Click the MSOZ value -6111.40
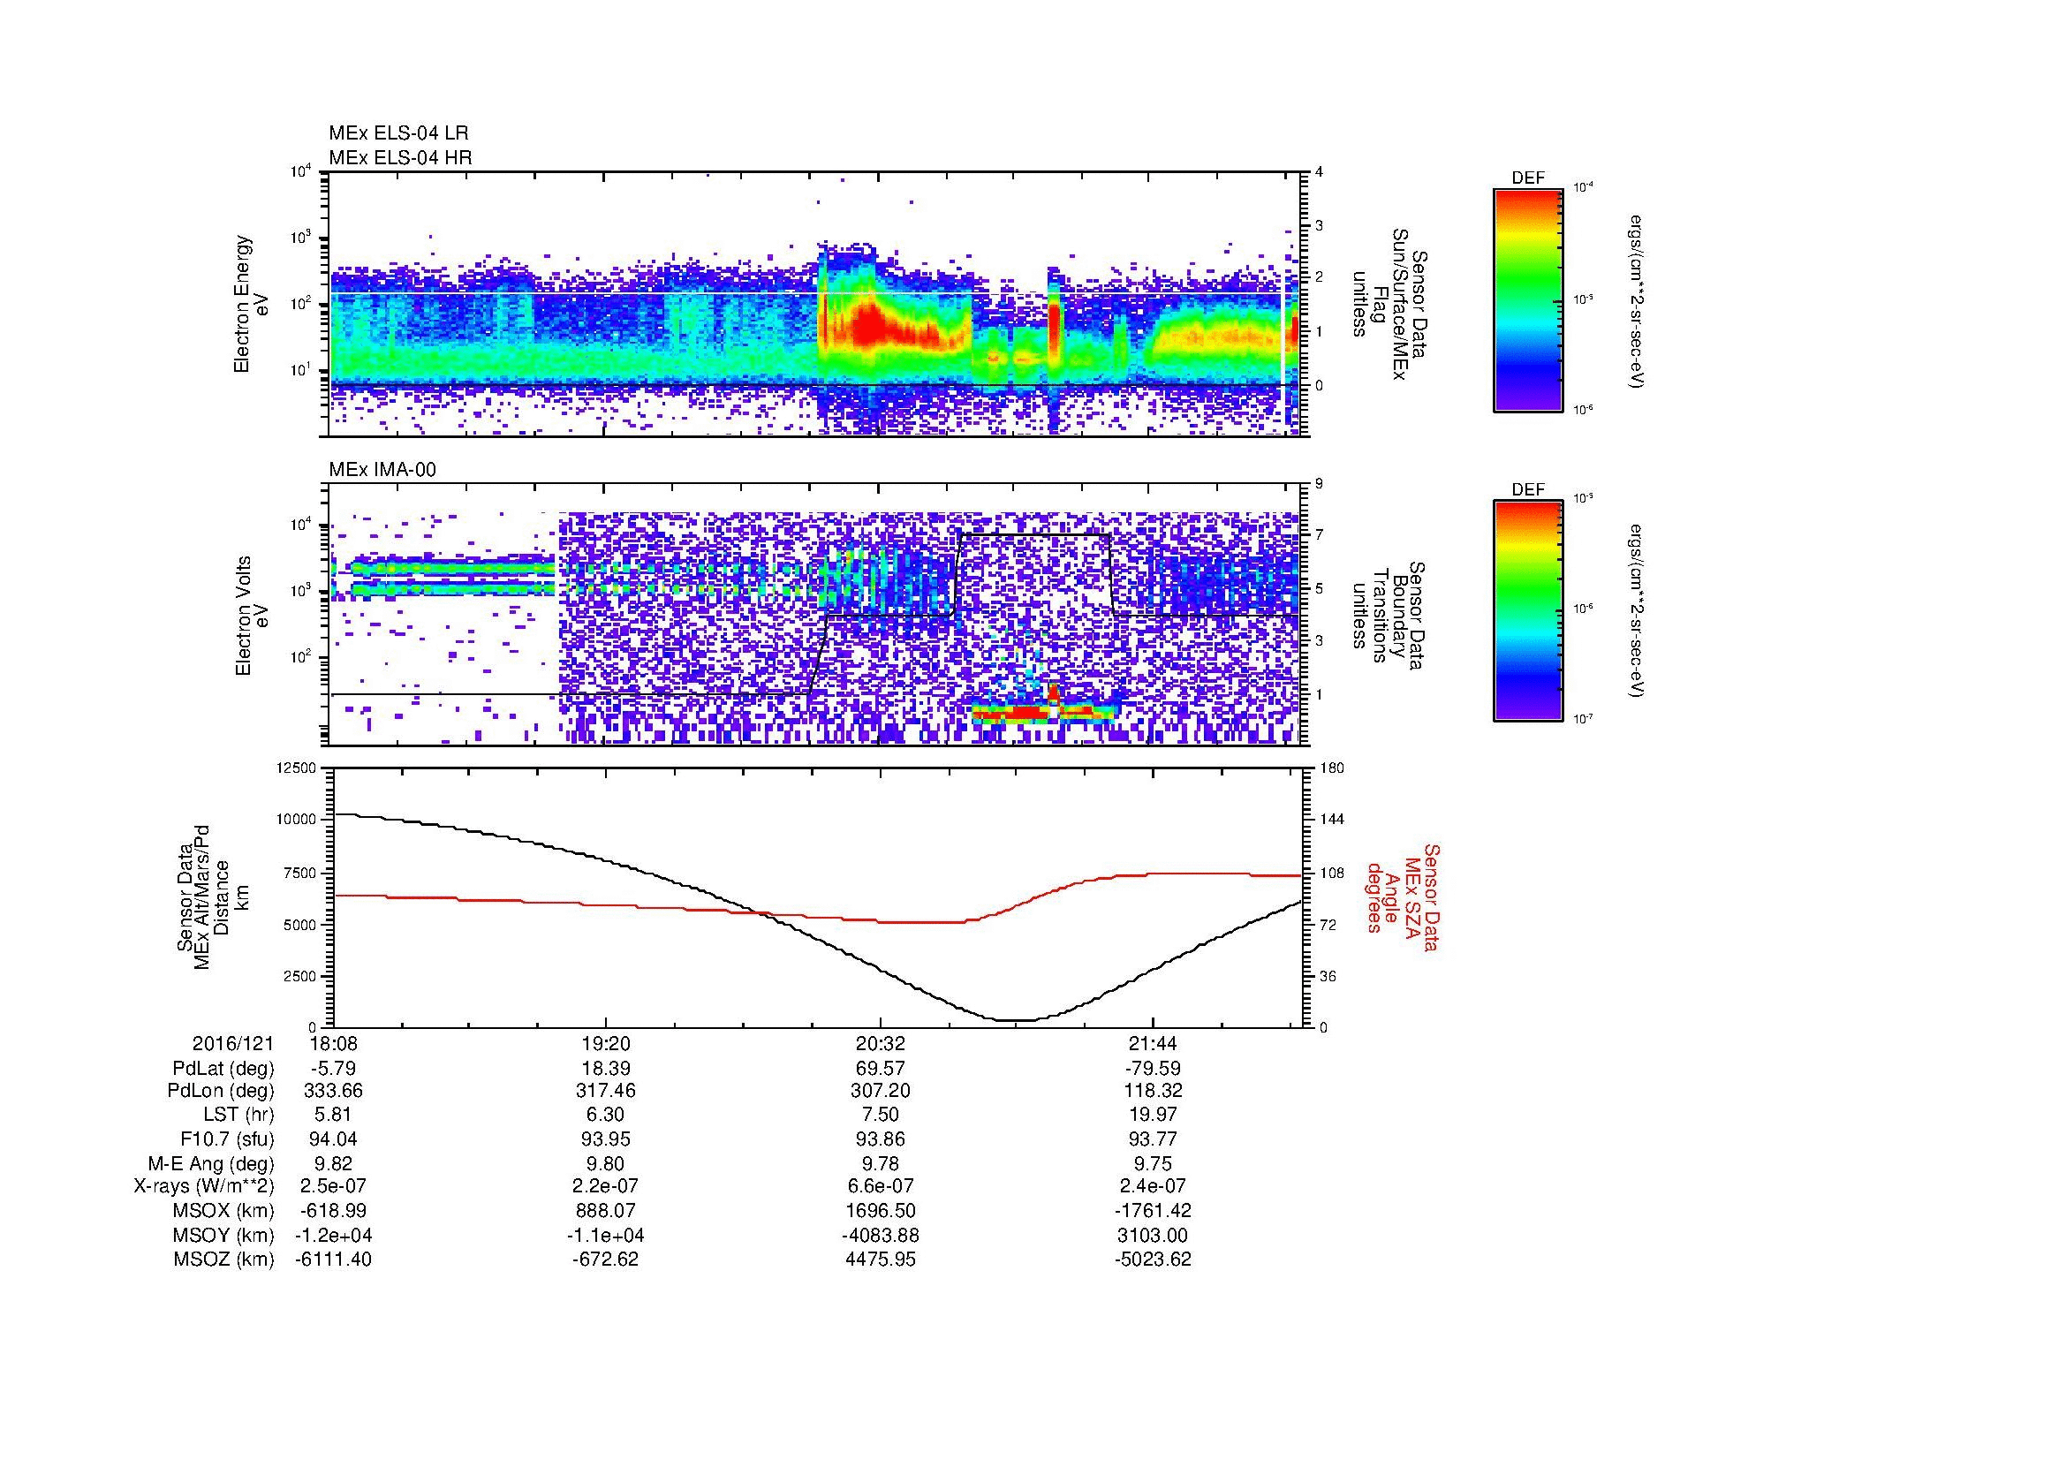2066x1460 pixels. tap(334, 1260)
